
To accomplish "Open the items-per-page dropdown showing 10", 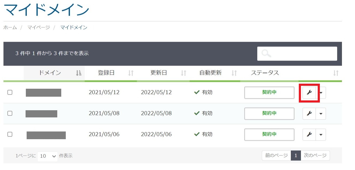I will click(47, 155).
